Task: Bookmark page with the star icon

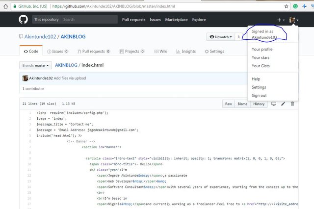Action: pyautogui.click(x=287, y=6)
